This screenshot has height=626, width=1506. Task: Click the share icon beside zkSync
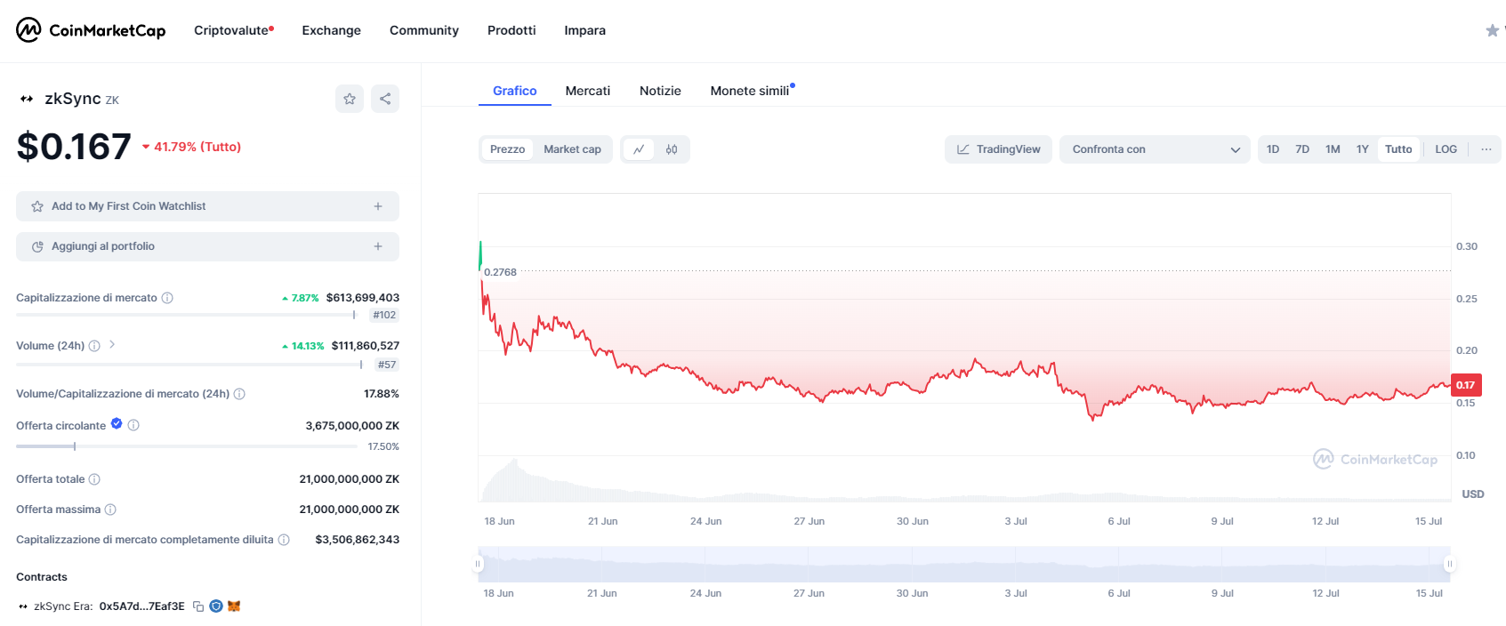point(385,99)
